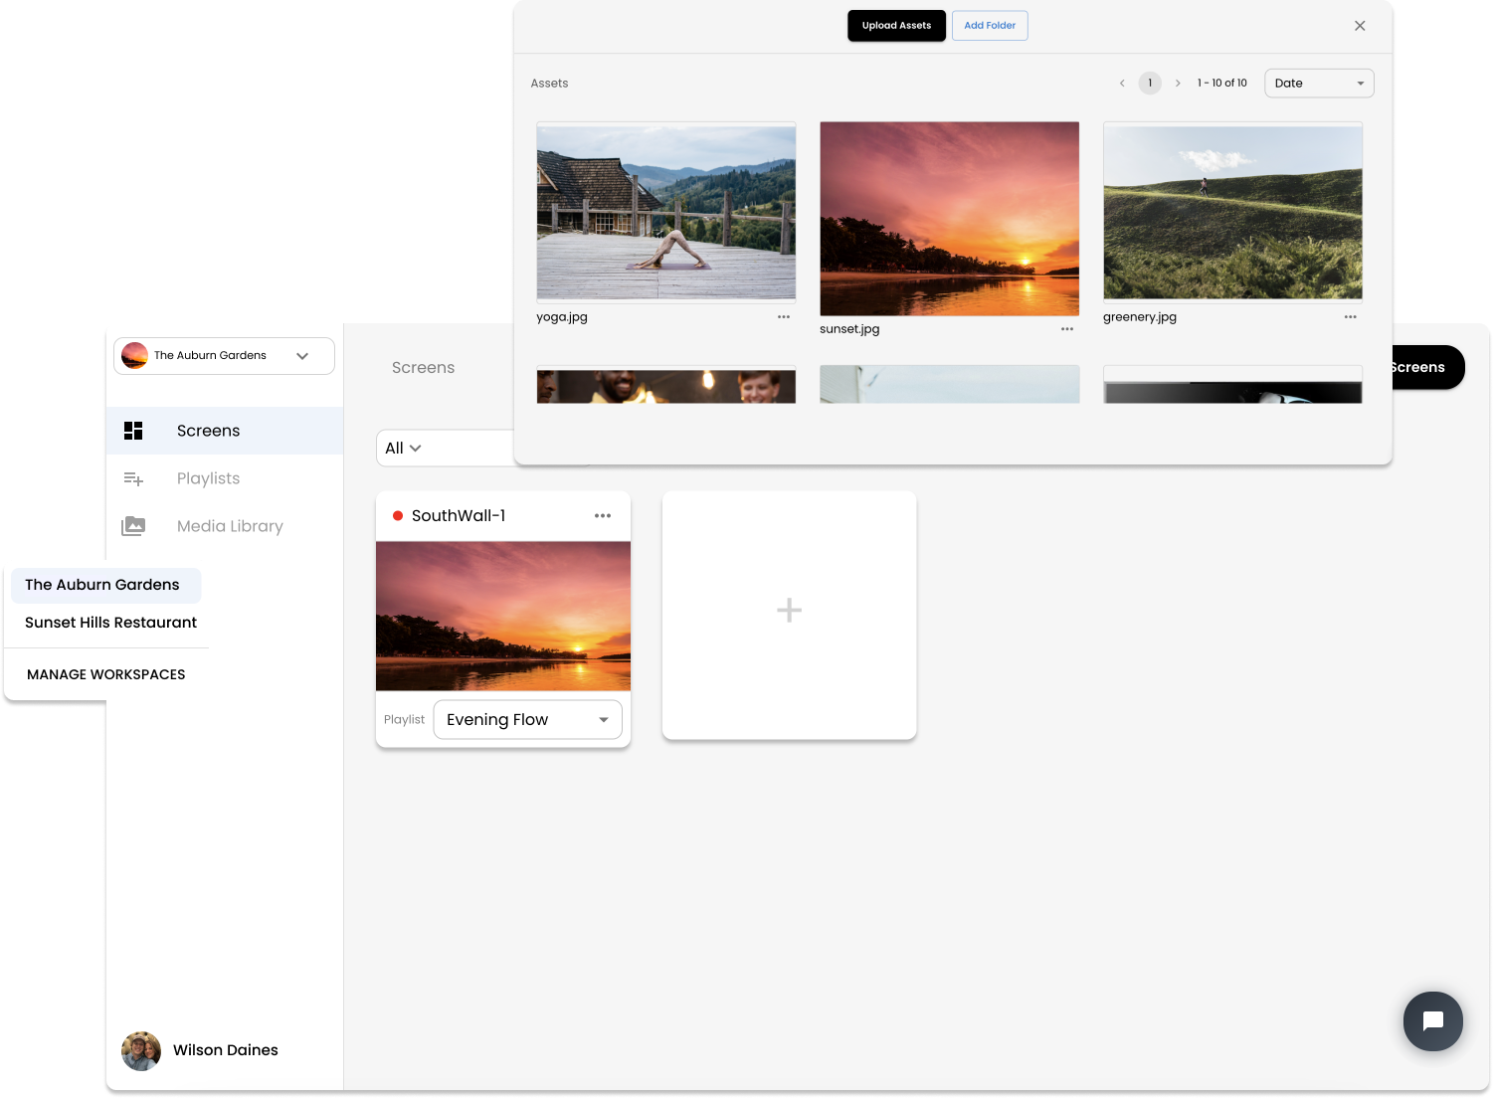1493x1098 pixels.
Task: Click the red status dot on SouthWall-1
Action: (398, 516)
